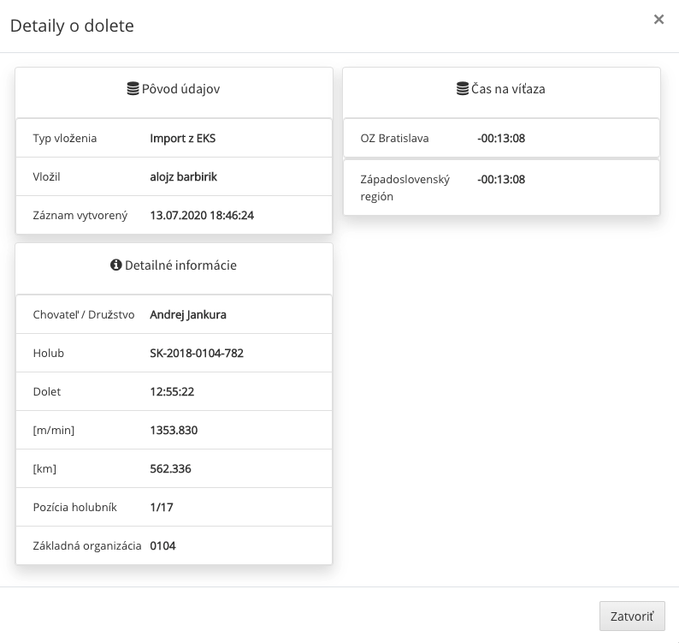Screen dimensions: 679x643
Task: Select the Čas na víťaza heading text
Action: (508, 89)
